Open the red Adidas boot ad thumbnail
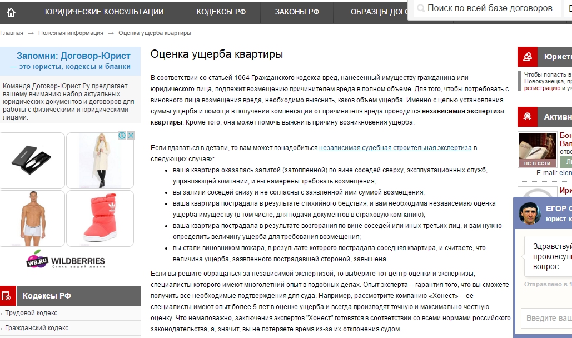The width and height of the screenshot is (572, 338). (100, 218)
